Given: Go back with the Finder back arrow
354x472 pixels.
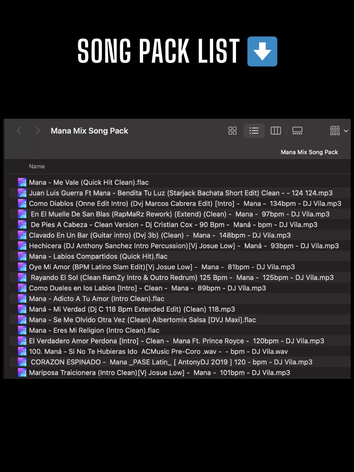Looking at the screenshot, I should click(19, 131).
